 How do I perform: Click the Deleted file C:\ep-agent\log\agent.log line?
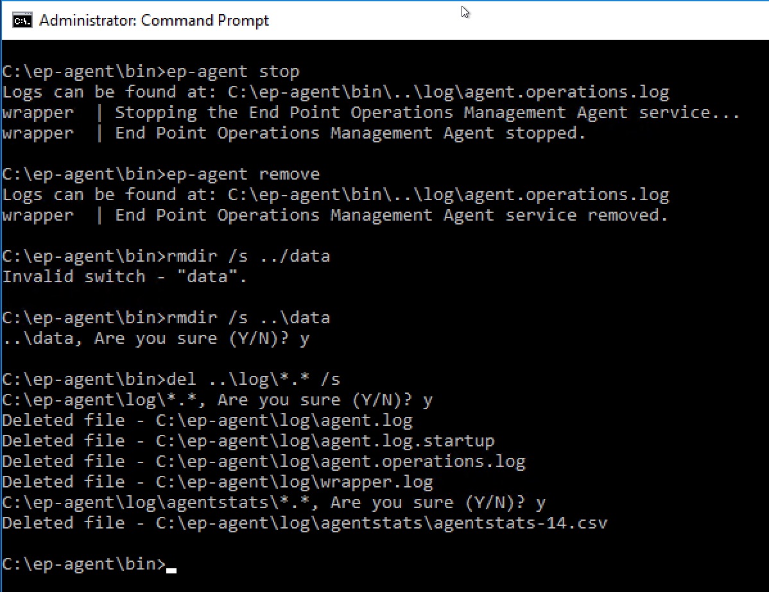point(207,421)
